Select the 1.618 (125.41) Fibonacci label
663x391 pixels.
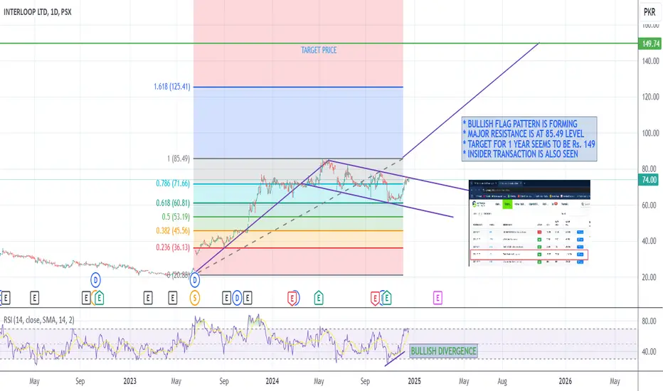point(171,87)
